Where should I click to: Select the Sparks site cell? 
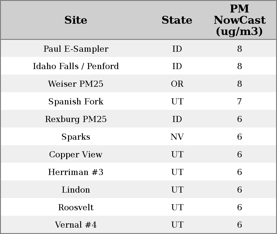coord(76,137)
